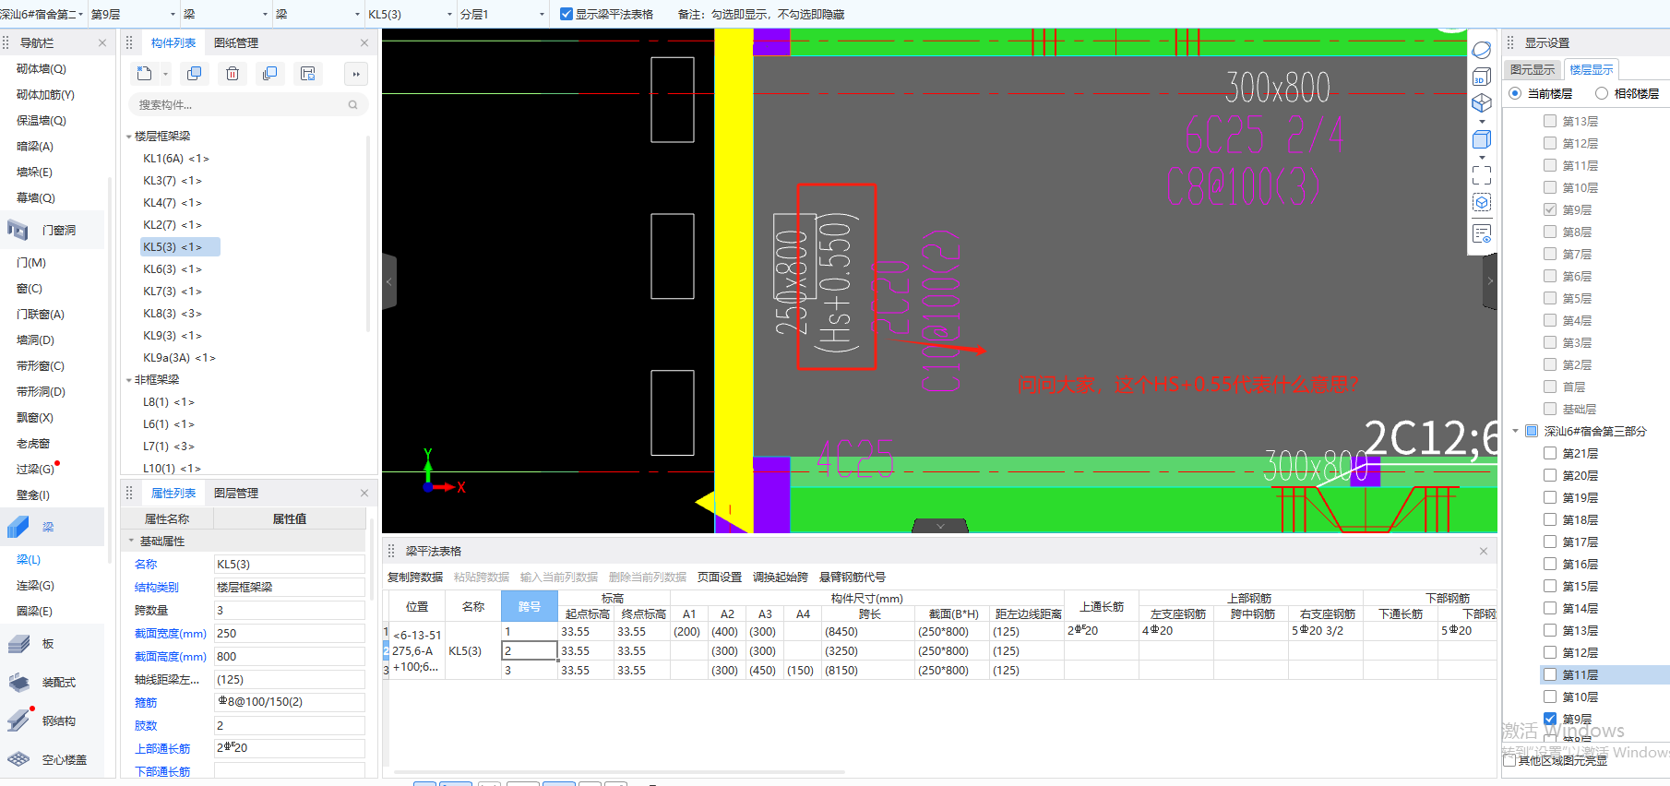This screenshot has width=1670, height=786.
Task: Click the isometric view box icon
Action: coord(1482,103)
